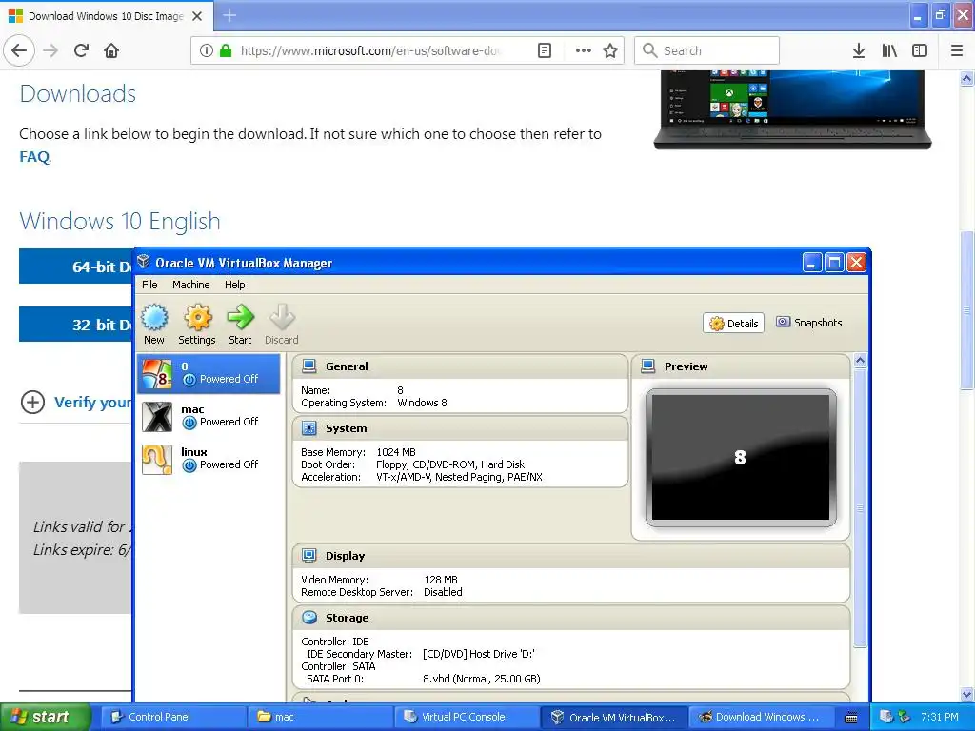Image resolution: width=975 pixels, height=731 pixels.
Task: Click the 32-bit Download button on webpage
Action: 76,324
